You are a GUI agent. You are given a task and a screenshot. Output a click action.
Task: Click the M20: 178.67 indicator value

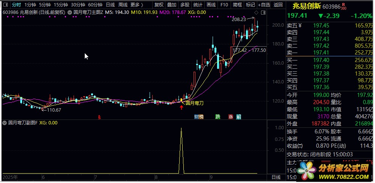click(x=172, y=12)
